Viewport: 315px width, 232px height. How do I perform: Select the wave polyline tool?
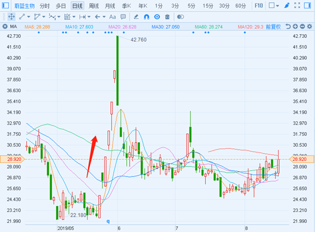52,17
